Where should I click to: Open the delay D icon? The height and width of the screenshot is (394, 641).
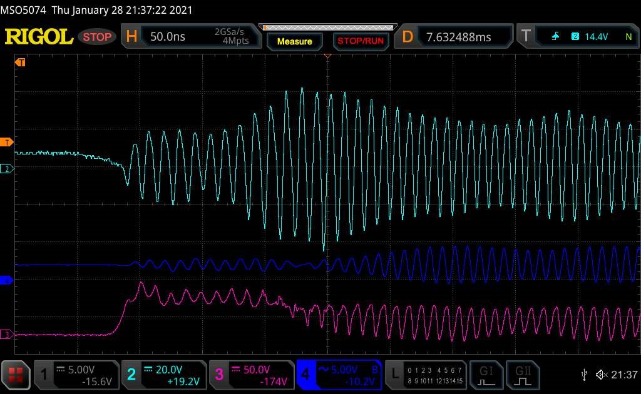[x=407, y=37]
